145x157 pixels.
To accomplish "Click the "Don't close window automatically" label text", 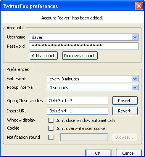I will tap(85, 120).
